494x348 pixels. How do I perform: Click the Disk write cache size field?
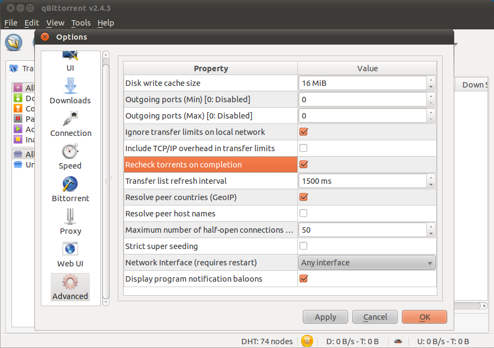click(363, 83)
